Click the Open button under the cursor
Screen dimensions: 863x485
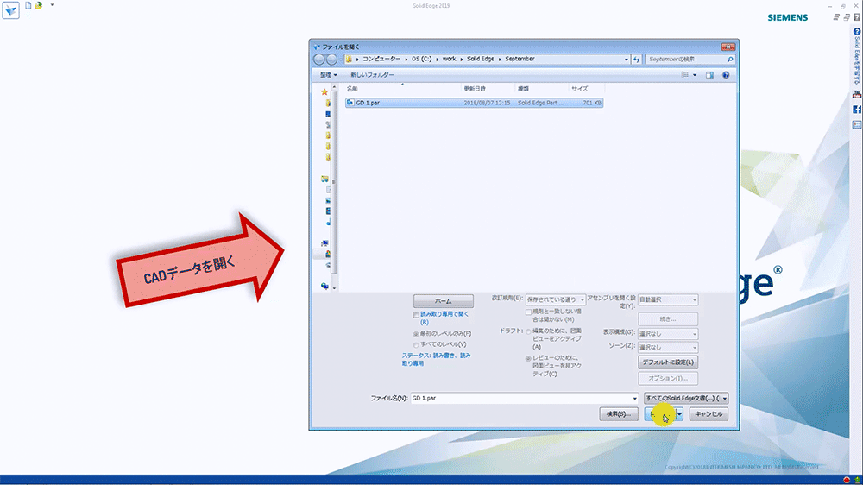click(660, 414)
